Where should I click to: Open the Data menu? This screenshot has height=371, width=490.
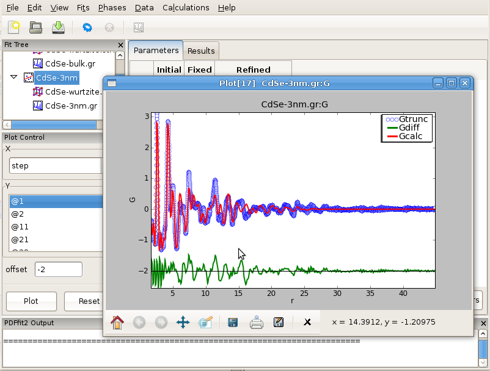(144, 7)
